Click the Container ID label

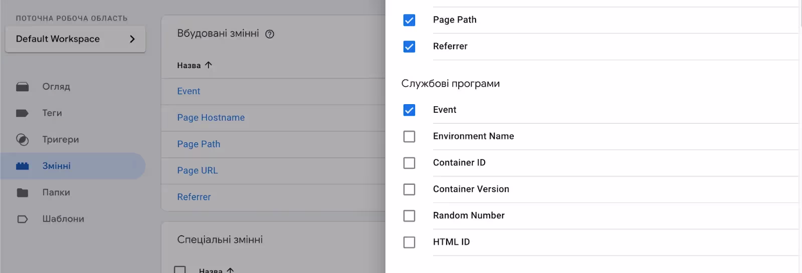pos(459,163)
